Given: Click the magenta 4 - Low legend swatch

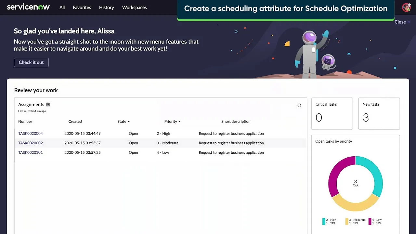Looking at the screenshot, I should click(x=370, y=222).
